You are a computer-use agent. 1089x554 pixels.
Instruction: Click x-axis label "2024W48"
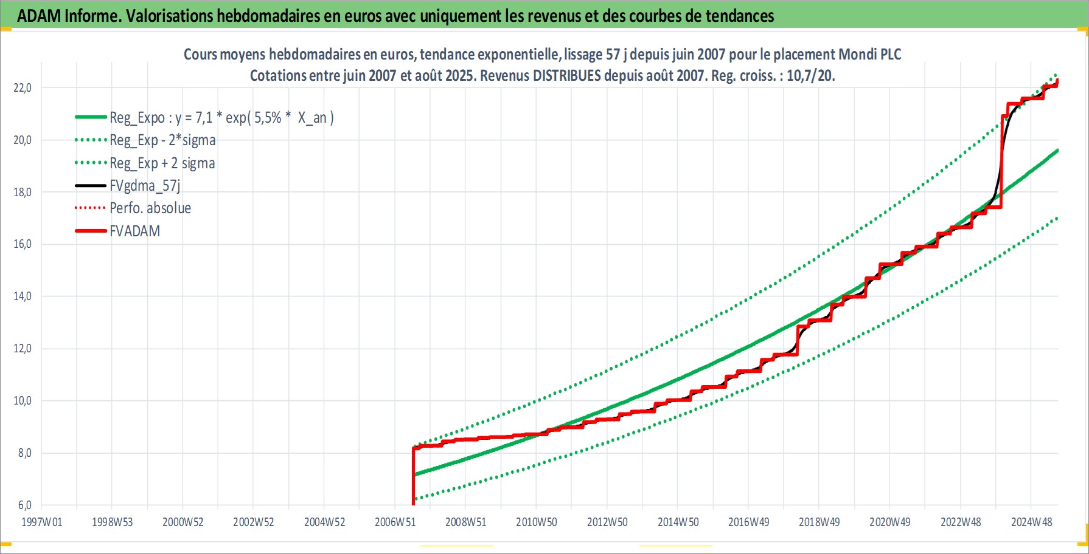(1031, 522)
